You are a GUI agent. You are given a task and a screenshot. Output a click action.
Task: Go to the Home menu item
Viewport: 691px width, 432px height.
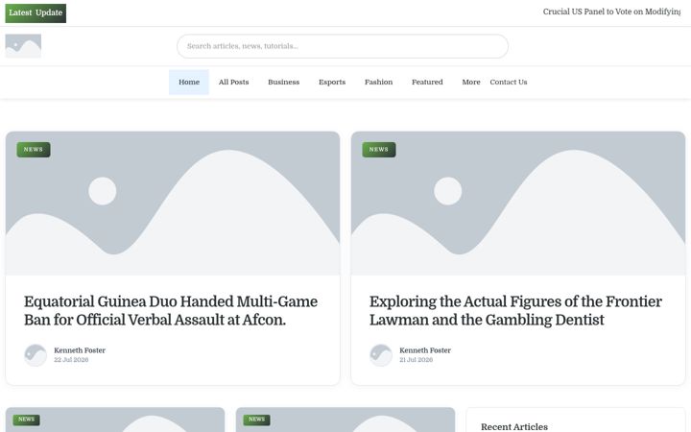[x=189, y=82]
